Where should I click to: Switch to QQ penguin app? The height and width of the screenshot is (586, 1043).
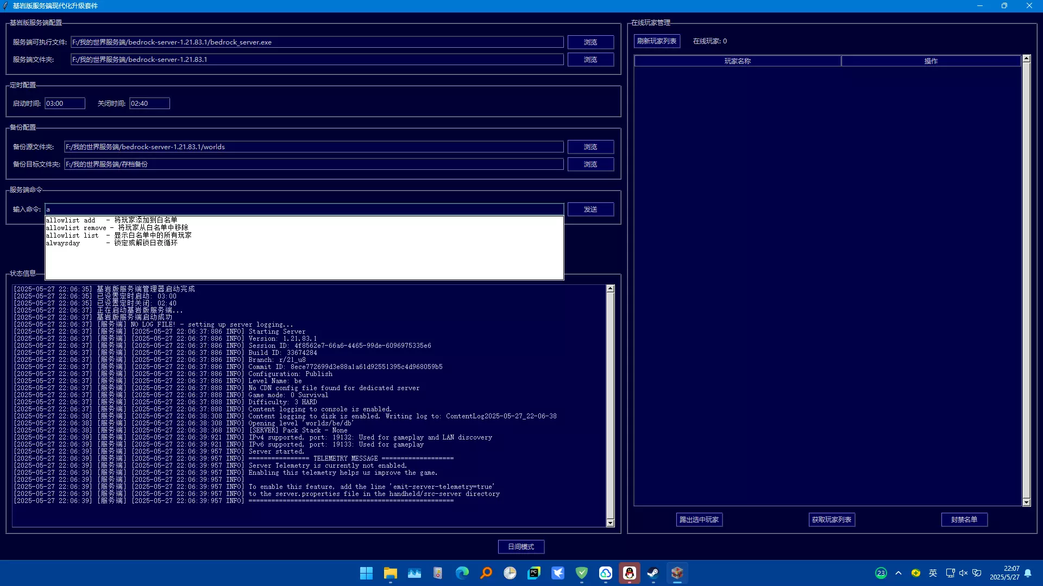point(629,573)
